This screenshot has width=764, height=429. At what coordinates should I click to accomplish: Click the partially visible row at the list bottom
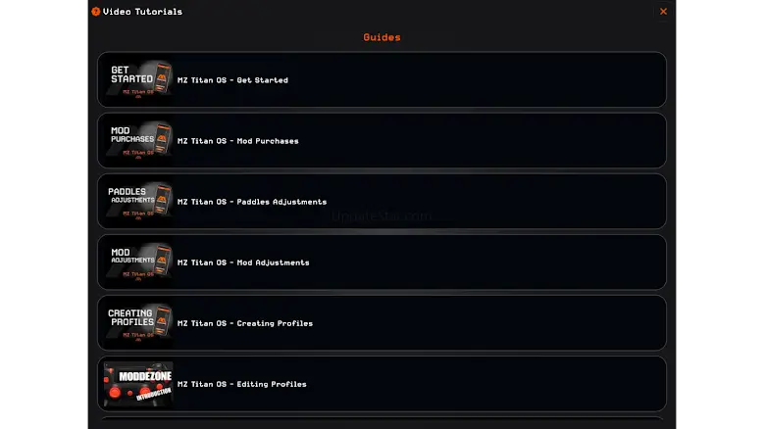point(382,423)
